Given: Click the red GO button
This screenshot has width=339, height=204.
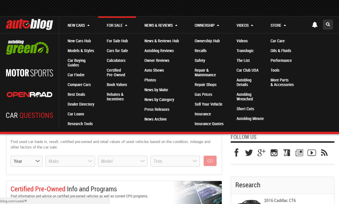Looking at the screenshot, I should tap(210, 161).
